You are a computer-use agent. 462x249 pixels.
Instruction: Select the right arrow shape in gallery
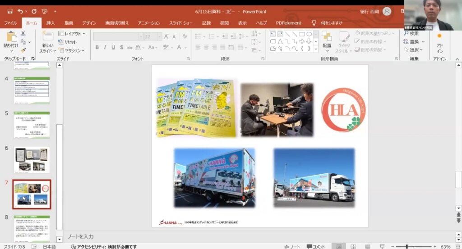[302, 41]
